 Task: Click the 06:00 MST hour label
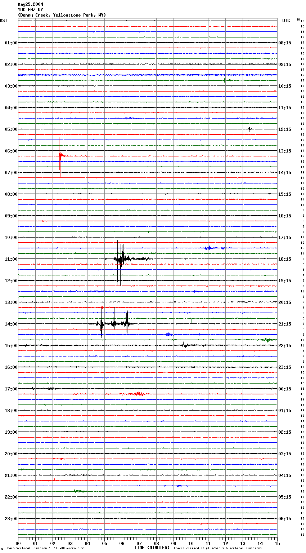pyautogui.click(x=11, y=151)
